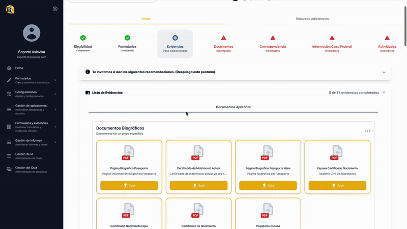Open the Home tab
The height and width of the screenshot is (229, 407).
pyautogui.click(x=146, y=19)
